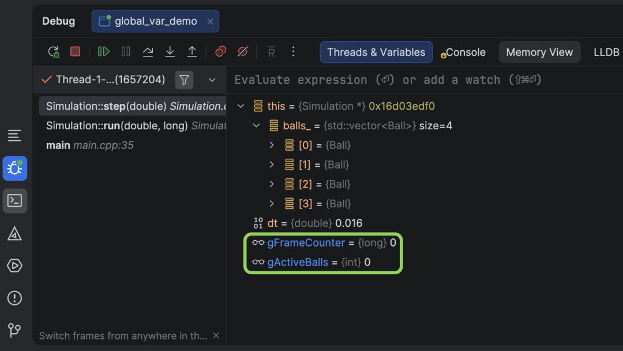Image resolution: width=623 pixels, height=351 pixels.
Task: Focus the Evaluate expression field
Action: pyautogui.click(x=425, y=80)
